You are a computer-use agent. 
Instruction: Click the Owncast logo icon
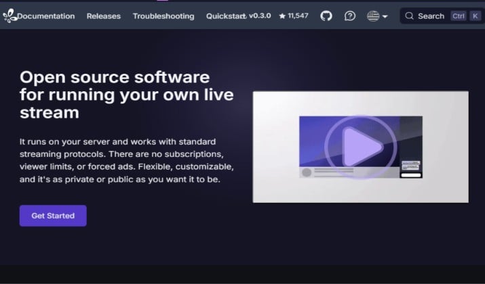pyautogui.click(x=10, y=16)
